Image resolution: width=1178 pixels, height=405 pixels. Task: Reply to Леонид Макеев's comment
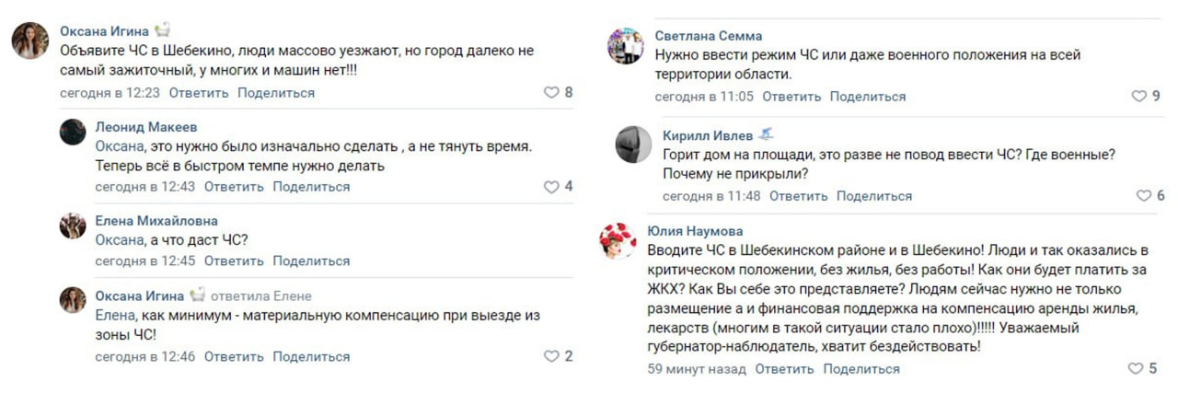pos(234,187)
